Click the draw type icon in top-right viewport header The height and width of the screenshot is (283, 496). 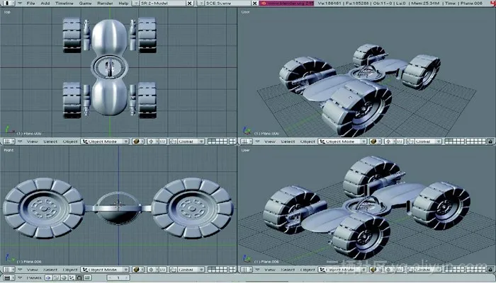pos(375,141)
